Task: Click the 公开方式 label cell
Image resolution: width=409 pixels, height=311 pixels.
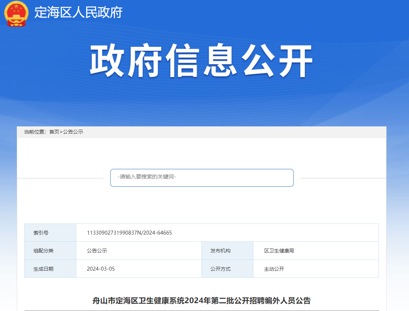Action: tap(220, 269)
